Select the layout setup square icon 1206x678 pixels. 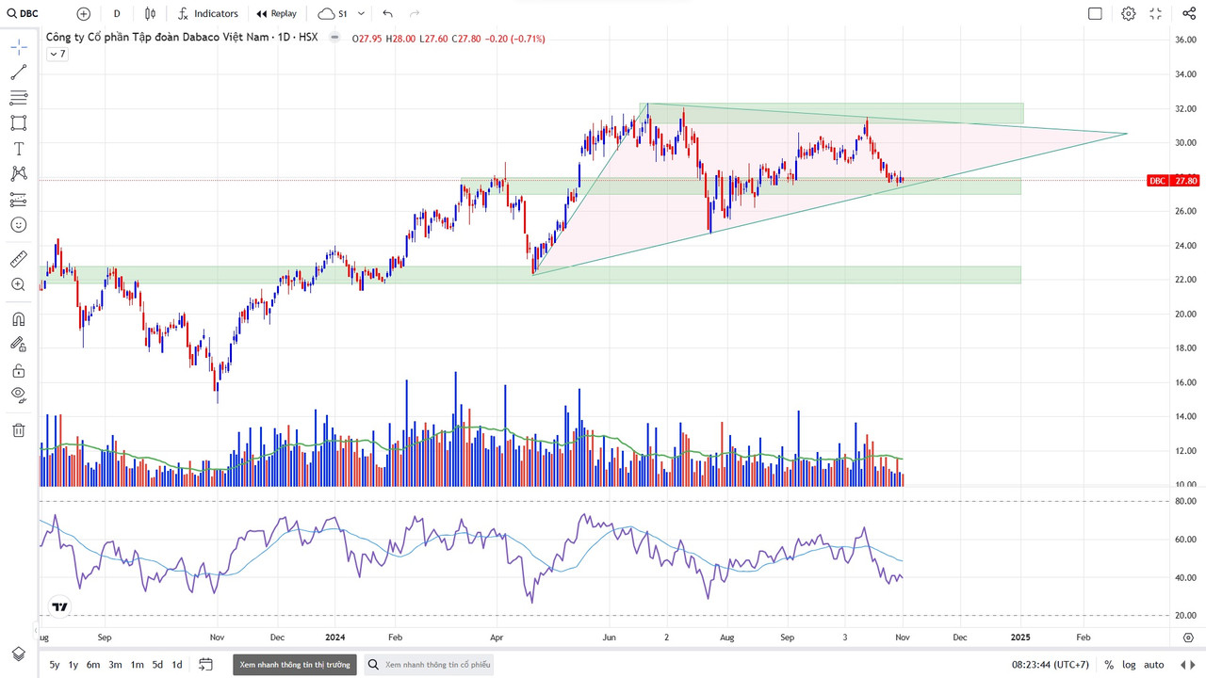coord(1095,13)
